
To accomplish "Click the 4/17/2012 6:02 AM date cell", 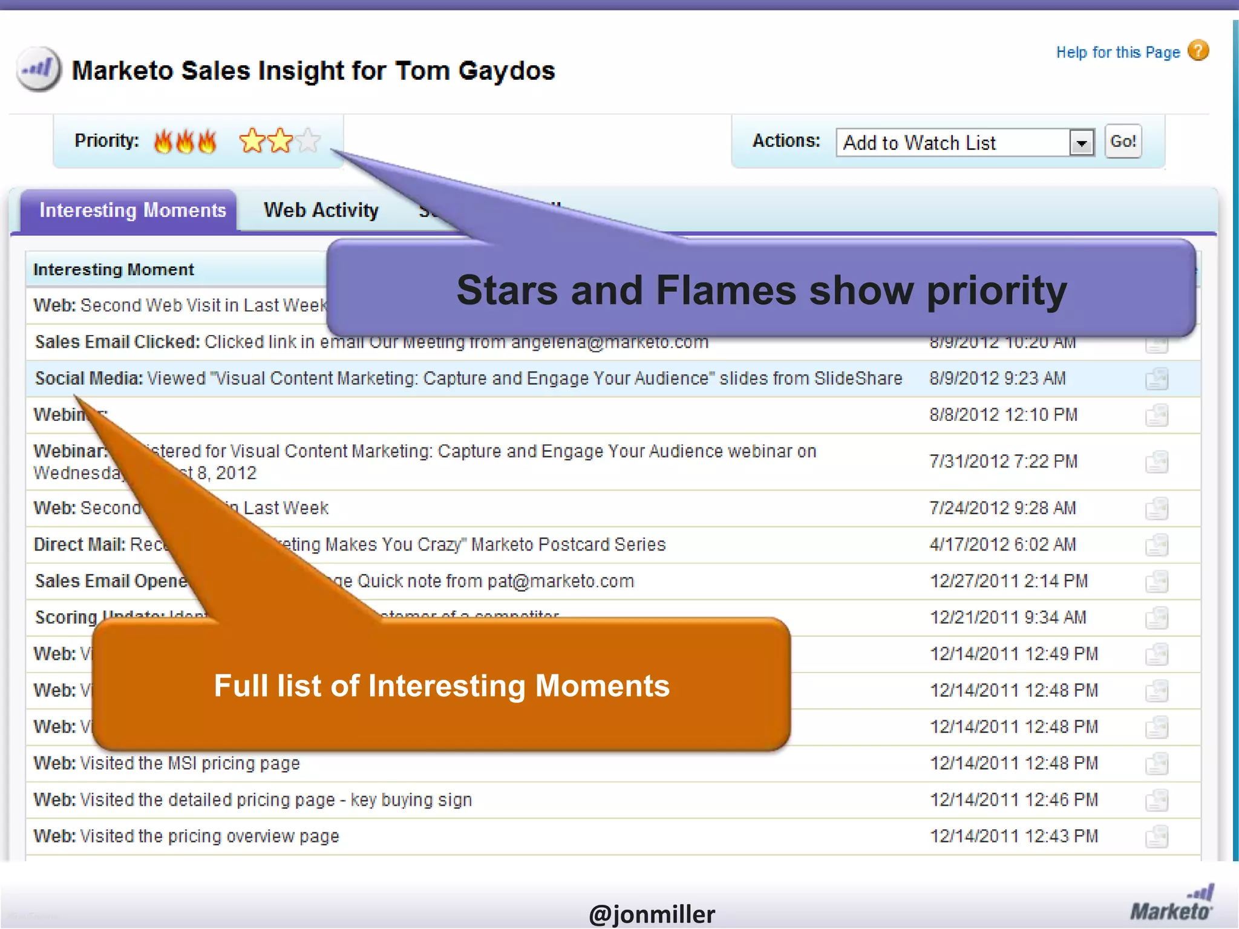I will coord(1002,544).
